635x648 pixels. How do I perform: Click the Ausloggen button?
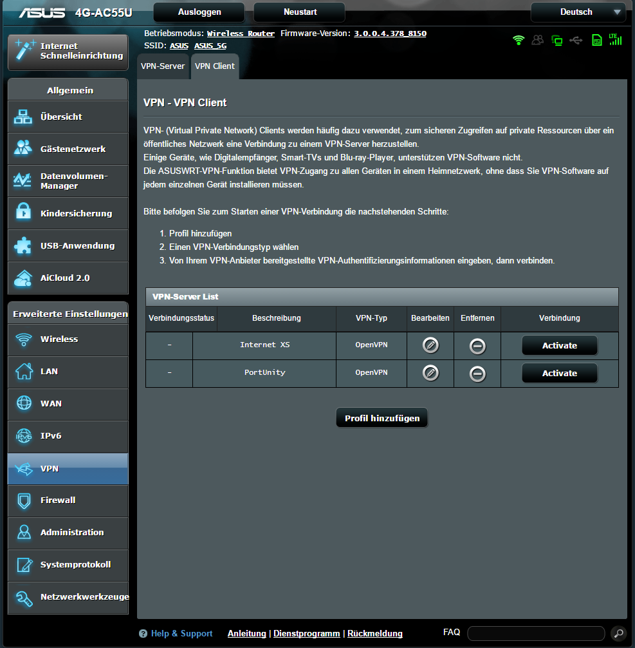pyautogui.click(x=199, y=12)
